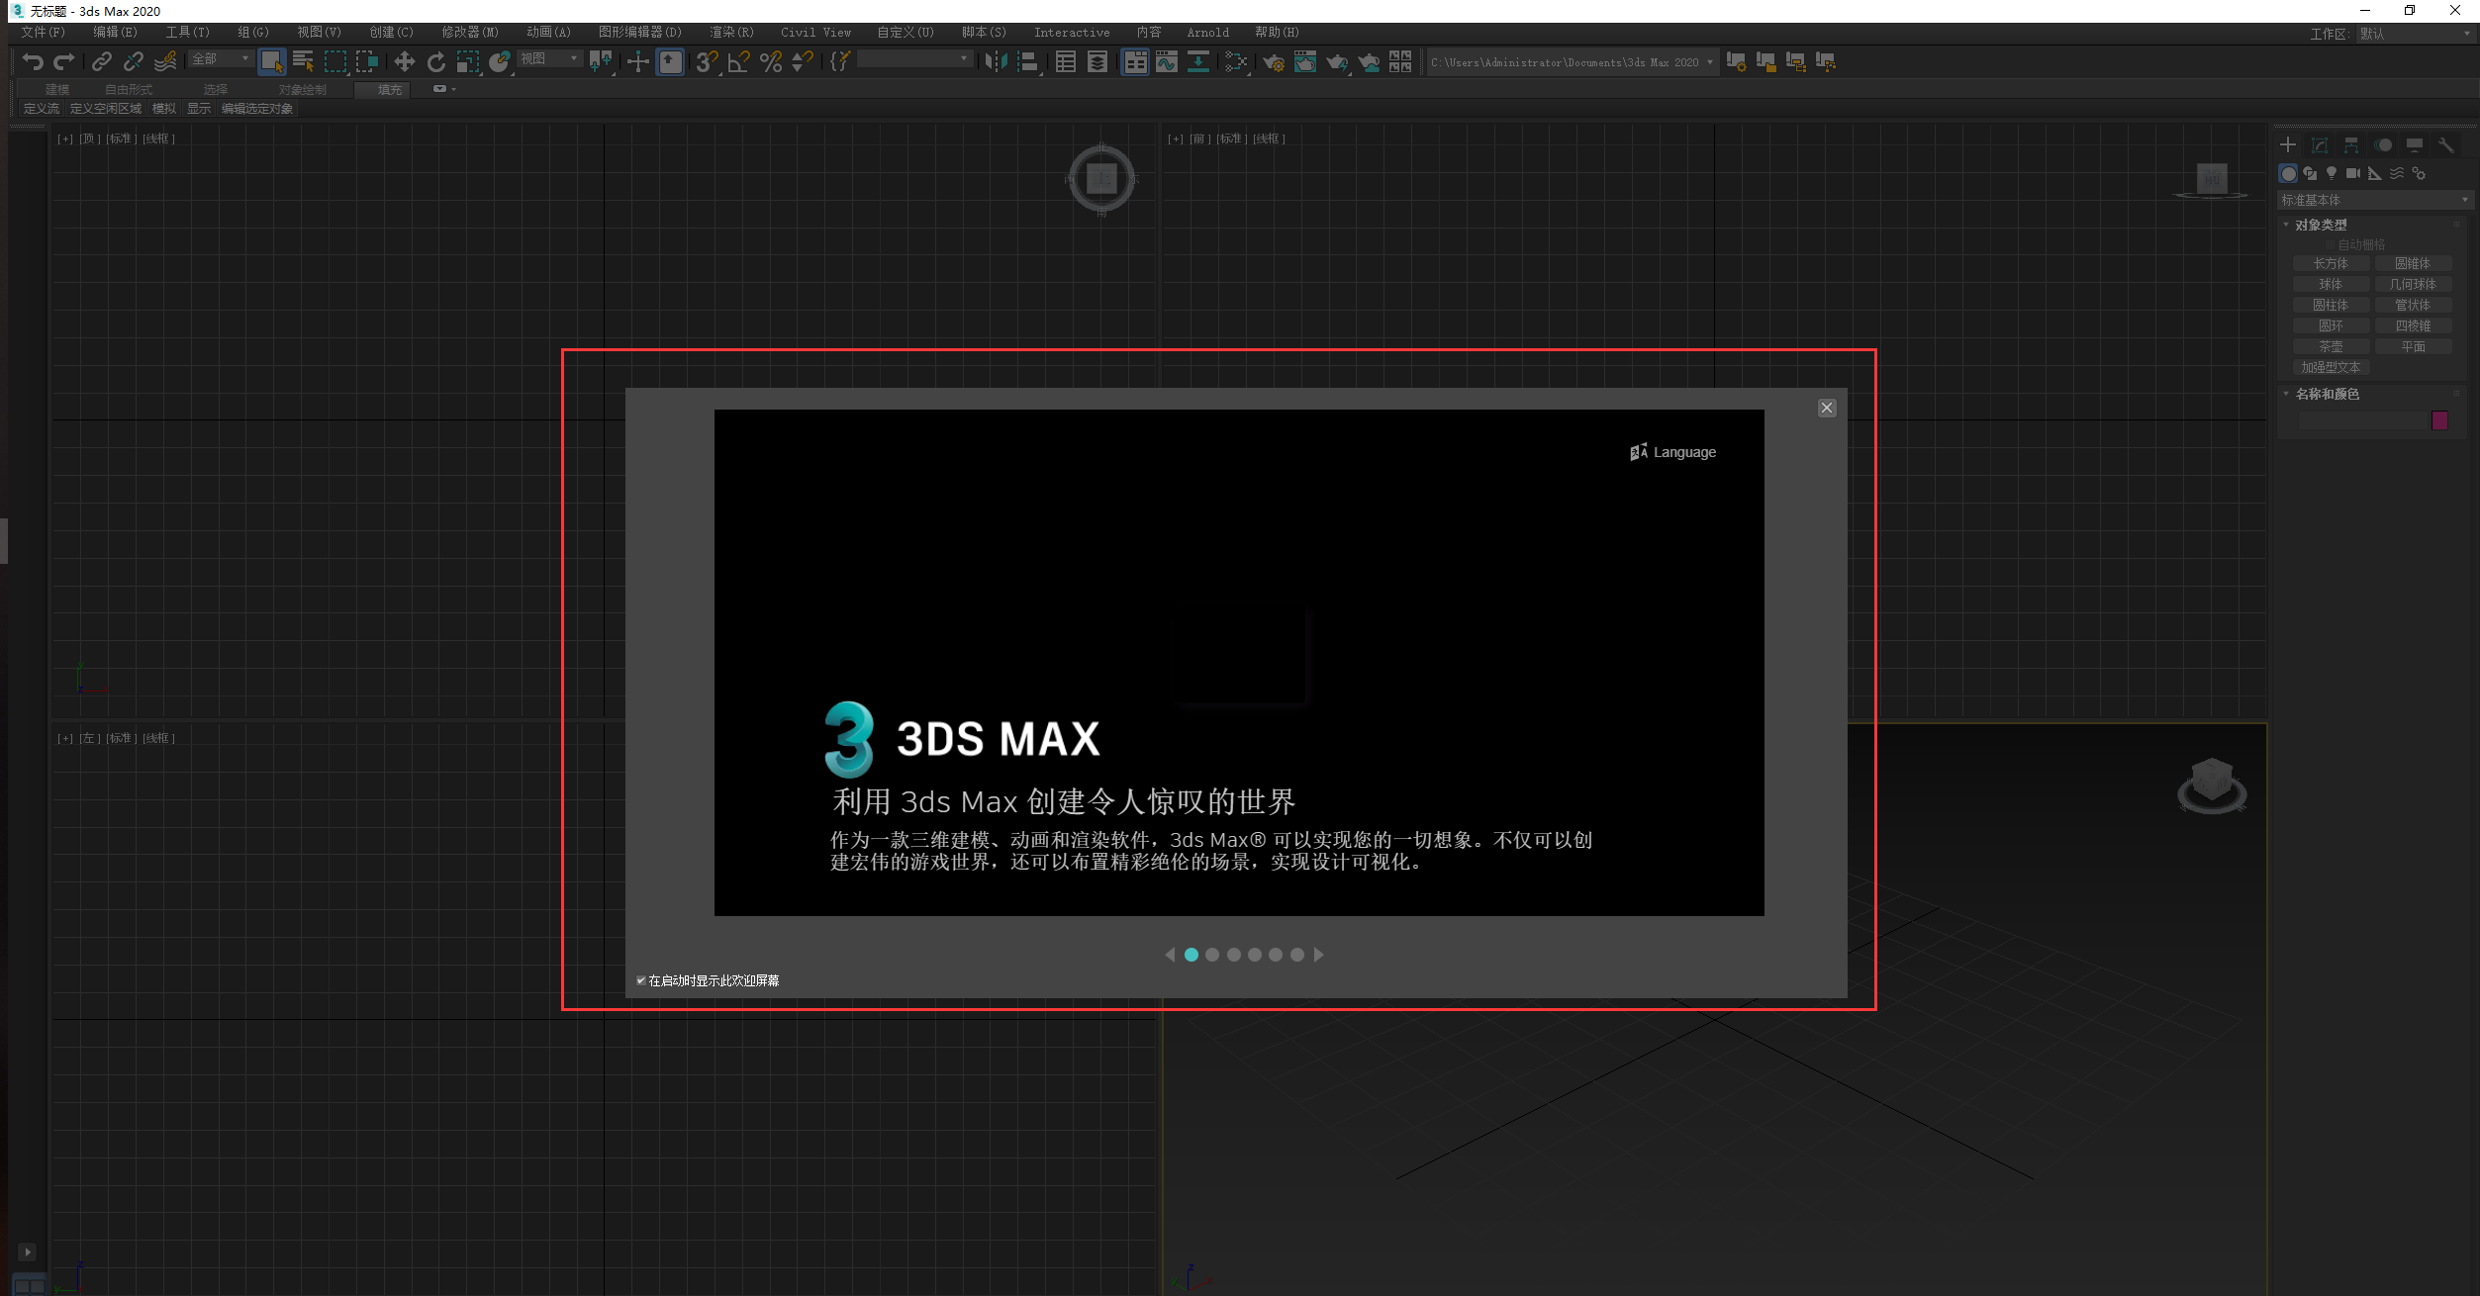Click the Edit Named Selection Sets icon
Screen dimensions: 2480x1296
839,61
